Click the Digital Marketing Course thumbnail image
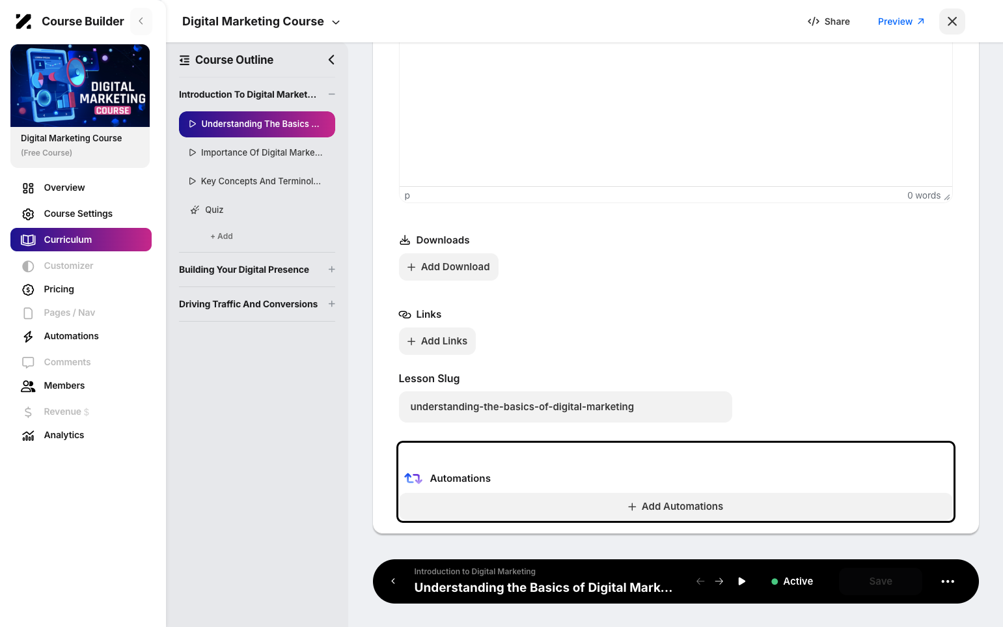 [80, 86]
